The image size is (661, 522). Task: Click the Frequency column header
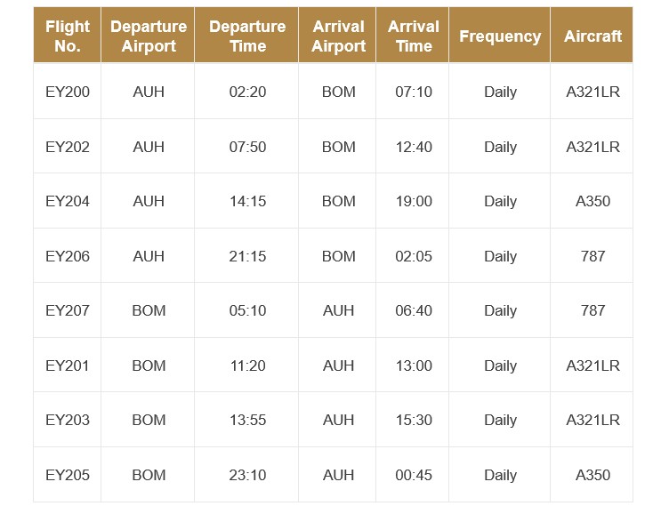[500, 36]
